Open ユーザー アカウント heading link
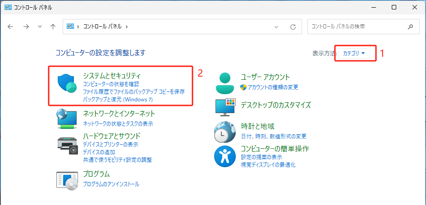Screen dimensions: 426x205 coord(266,77)
